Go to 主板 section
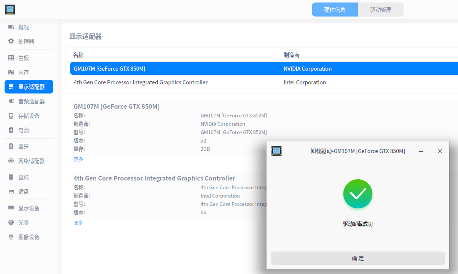 pos(29,58)
